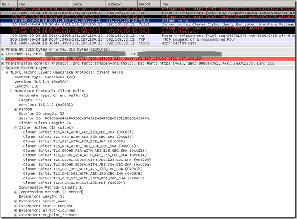Image resolution: width=297 pixels, height=219 pixels.
Task: Select cipher suite TLS_ECDHE_RSA_WITH_AES_128_CBC_SHA
Action: coord(85,151)
